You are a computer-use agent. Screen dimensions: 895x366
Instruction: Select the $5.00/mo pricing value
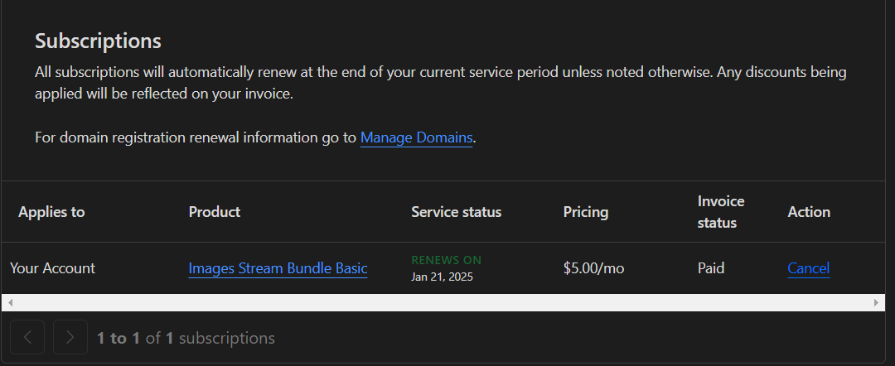click(x=593, y=268)
